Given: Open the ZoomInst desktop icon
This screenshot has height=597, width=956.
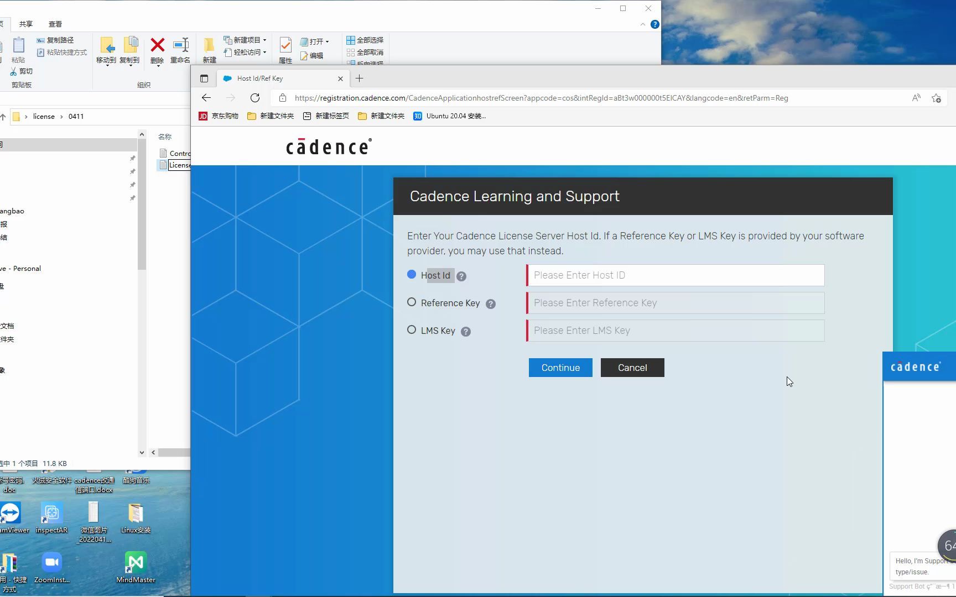Looking at the screenshot, I should point(52,567).
